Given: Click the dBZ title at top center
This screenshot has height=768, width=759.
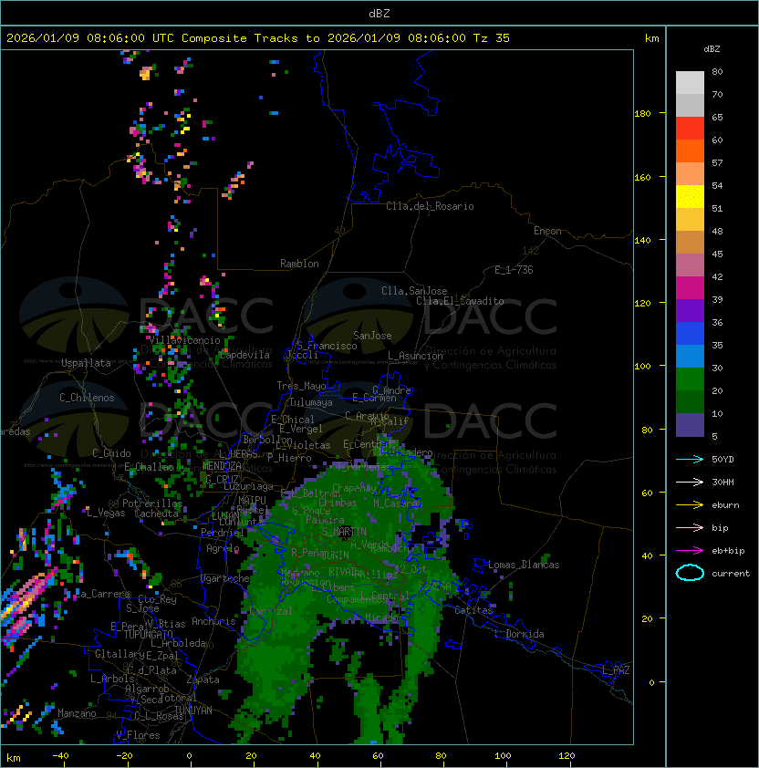Looking at the screenshot, I should point(379,13).
